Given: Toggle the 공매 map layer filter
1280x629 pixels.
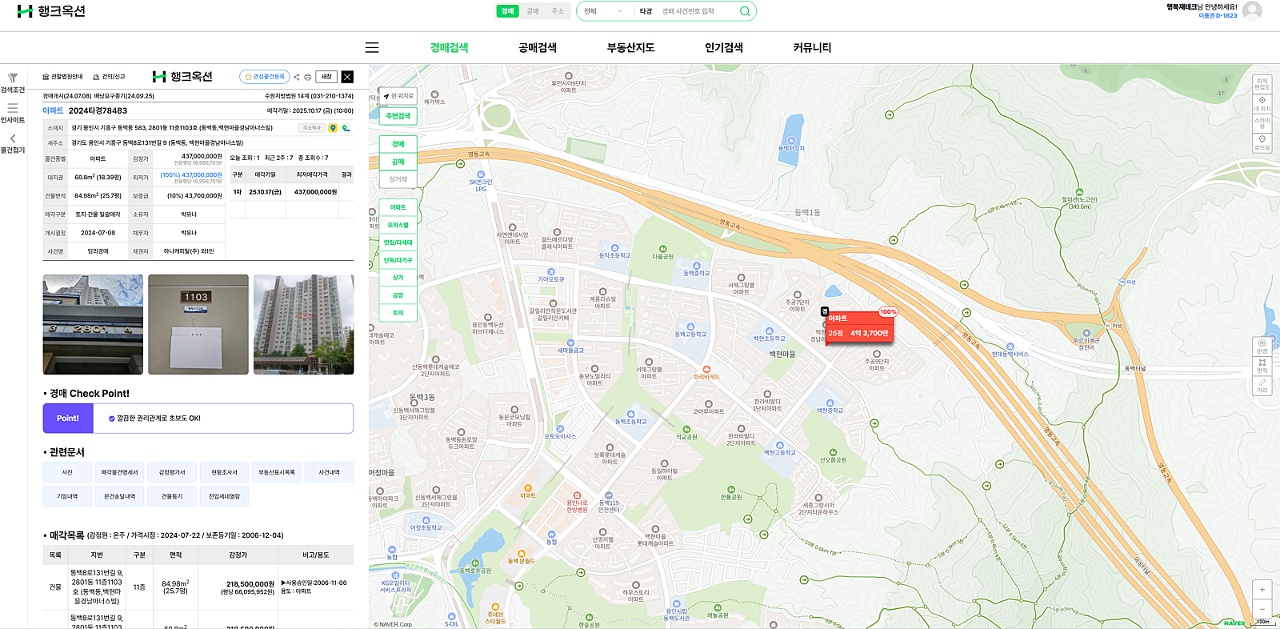Looking at the screenshot, I should point(398,162).
